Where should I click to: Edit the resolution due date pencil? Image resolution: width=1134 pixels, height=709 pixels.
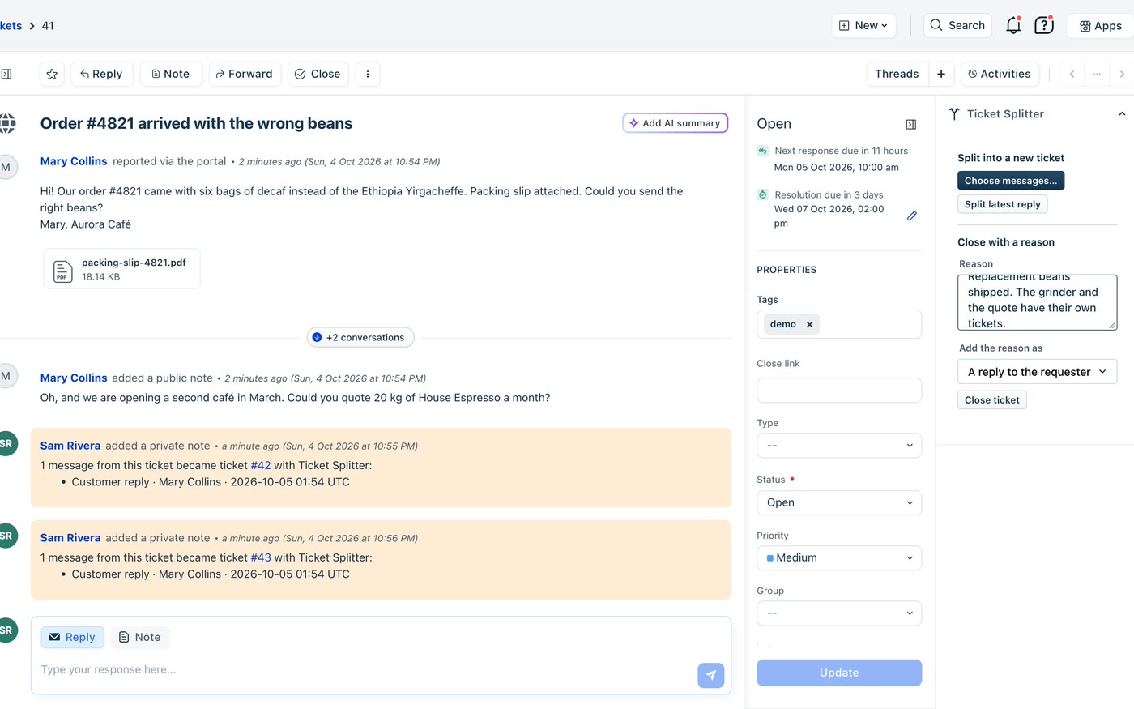912,216
